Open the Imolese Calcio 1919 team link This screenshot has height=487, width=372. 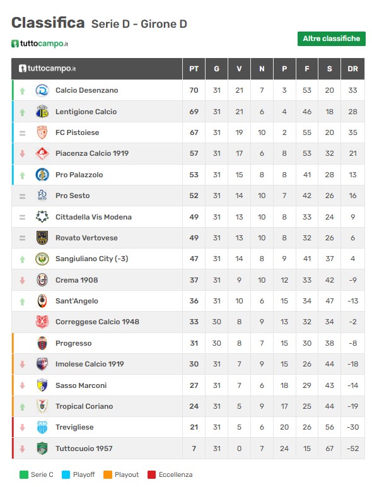[x=90, y=364]
